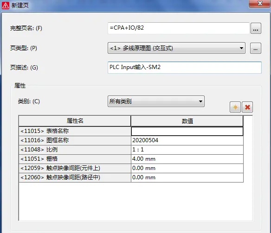Image resolution: width=271 pixels, height=233 pixels.
Task: Select the <12060> 触点映像间距(路径中) row
Action: click(75, 177)
